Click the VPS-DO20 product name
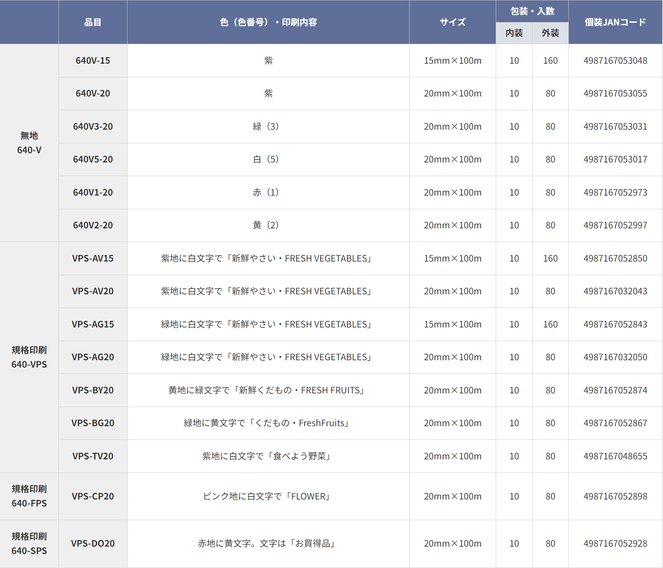 point(93,544)
